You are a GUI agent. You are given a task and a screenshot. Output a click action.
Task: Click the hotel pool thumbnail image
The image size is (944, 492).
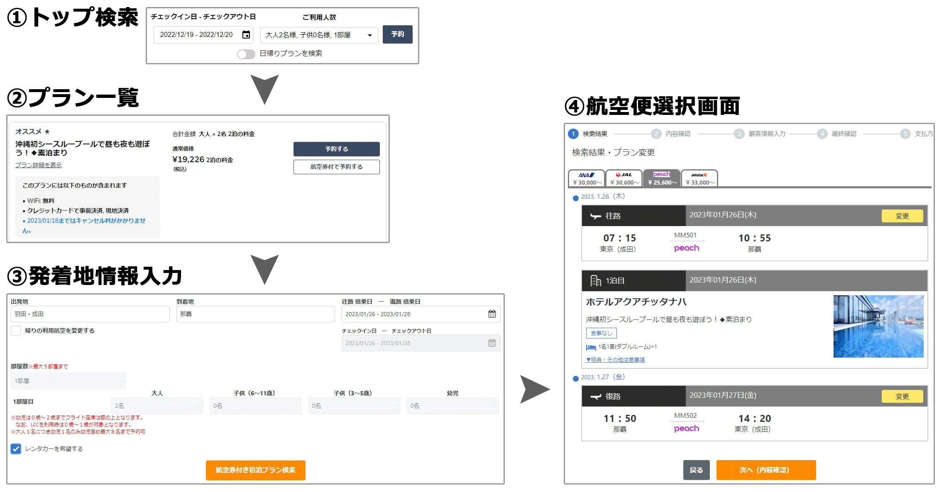click(878, 326)
